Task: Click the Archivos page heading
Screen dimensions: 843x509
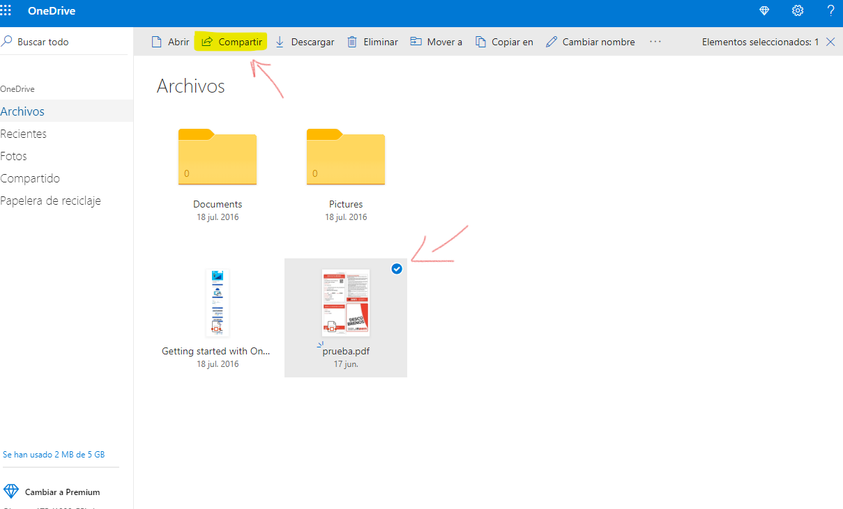Action: coord(191,86)
